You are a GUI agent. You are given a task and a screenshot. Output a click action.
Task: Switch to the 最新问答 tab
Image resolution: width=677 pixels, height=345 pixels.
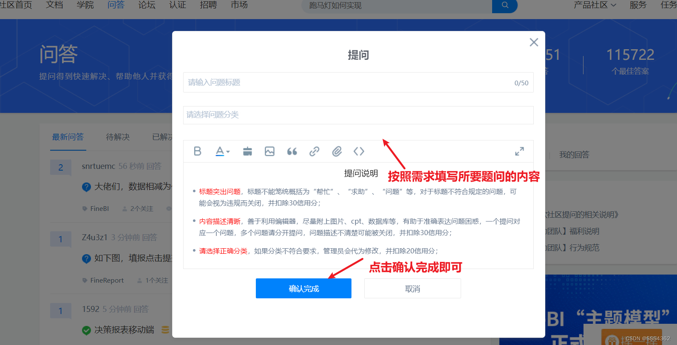coord(68,137)
